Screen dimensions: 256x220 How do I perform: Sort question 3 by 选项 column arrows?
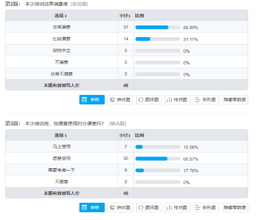[66, 136]
